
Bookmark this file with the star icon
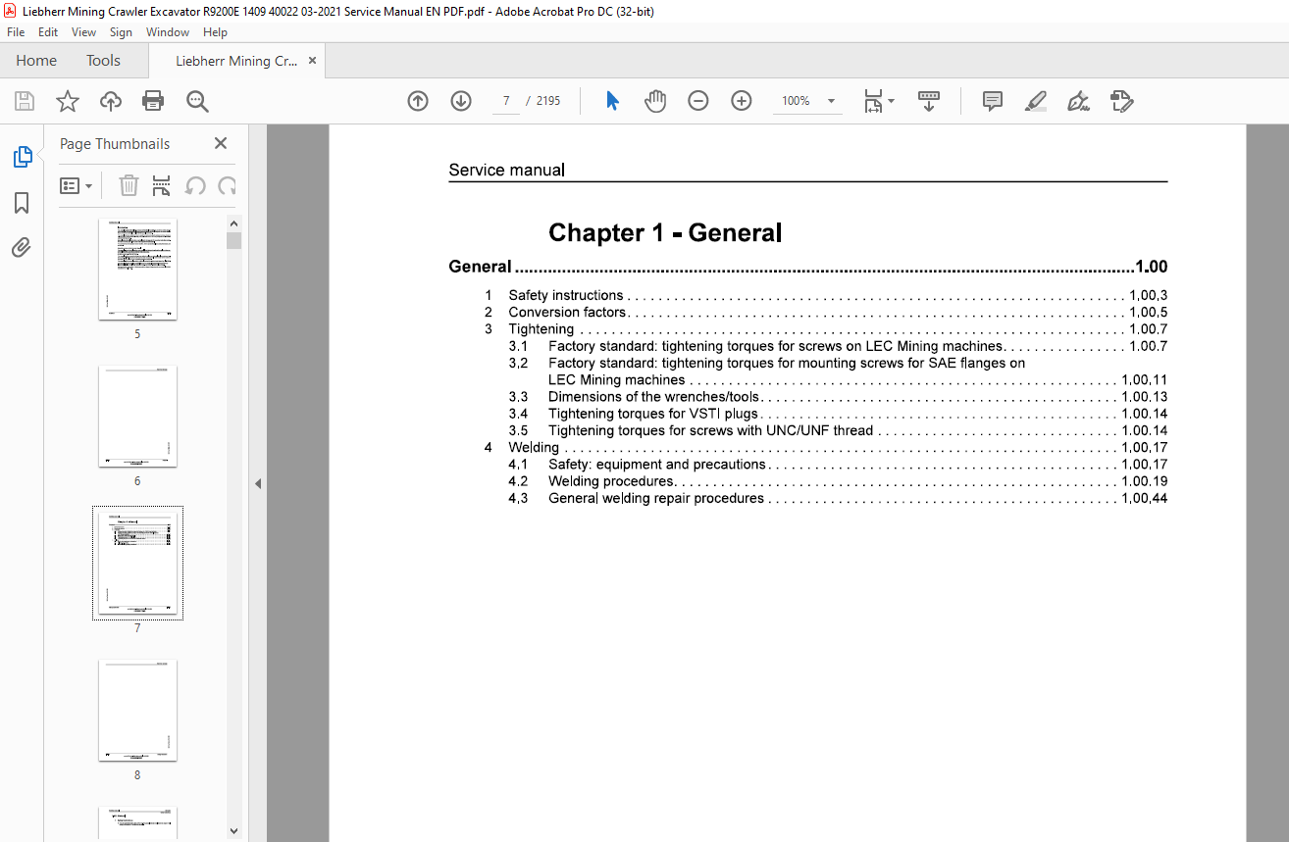(68, 101)
